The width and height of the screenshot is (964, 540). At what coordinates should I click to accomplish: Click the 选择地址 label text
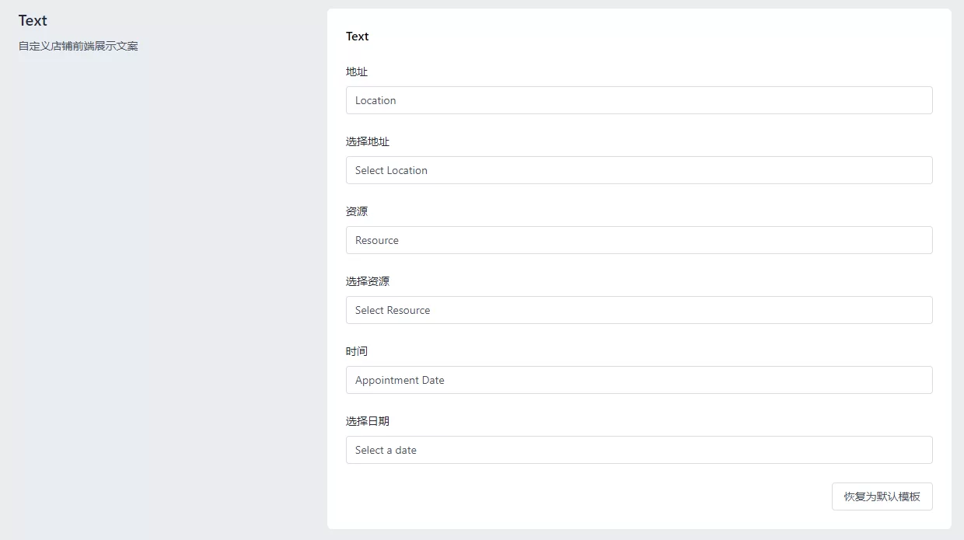point(368,141)
